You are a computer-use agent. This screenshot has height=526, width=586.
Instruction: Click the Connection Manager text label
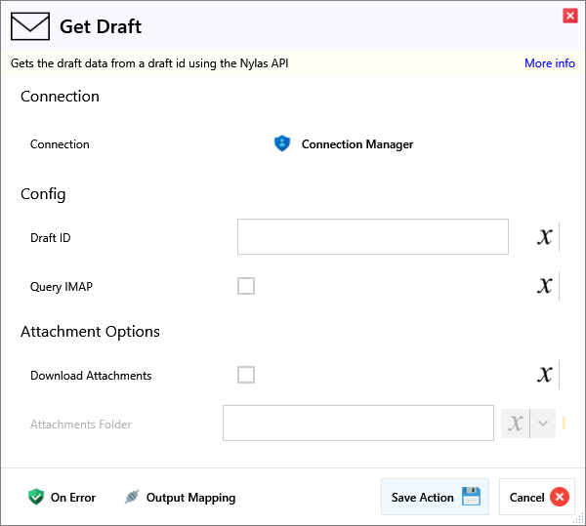(x=356, y=144)
